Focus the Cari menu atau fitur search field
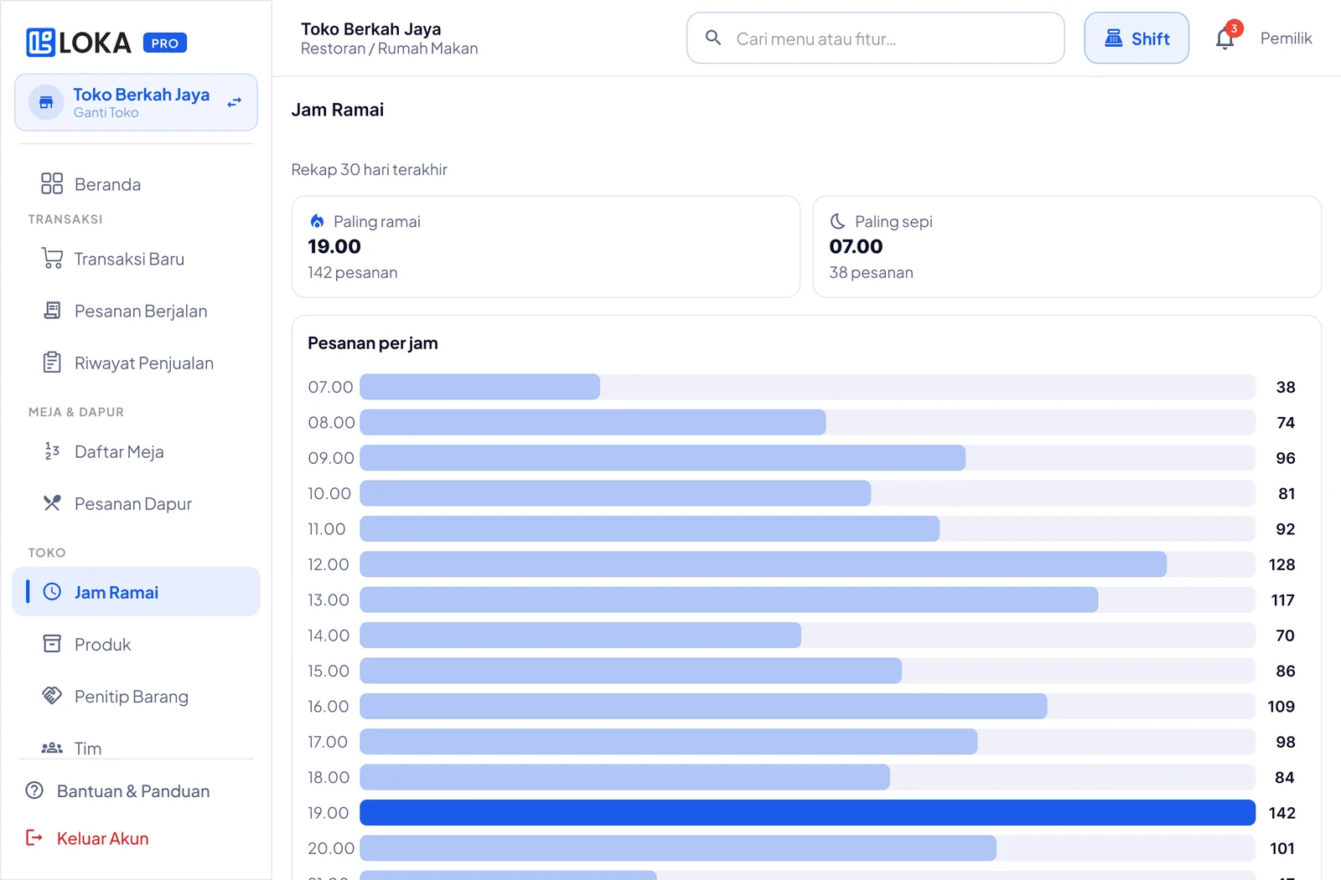 tap(875, 38)
